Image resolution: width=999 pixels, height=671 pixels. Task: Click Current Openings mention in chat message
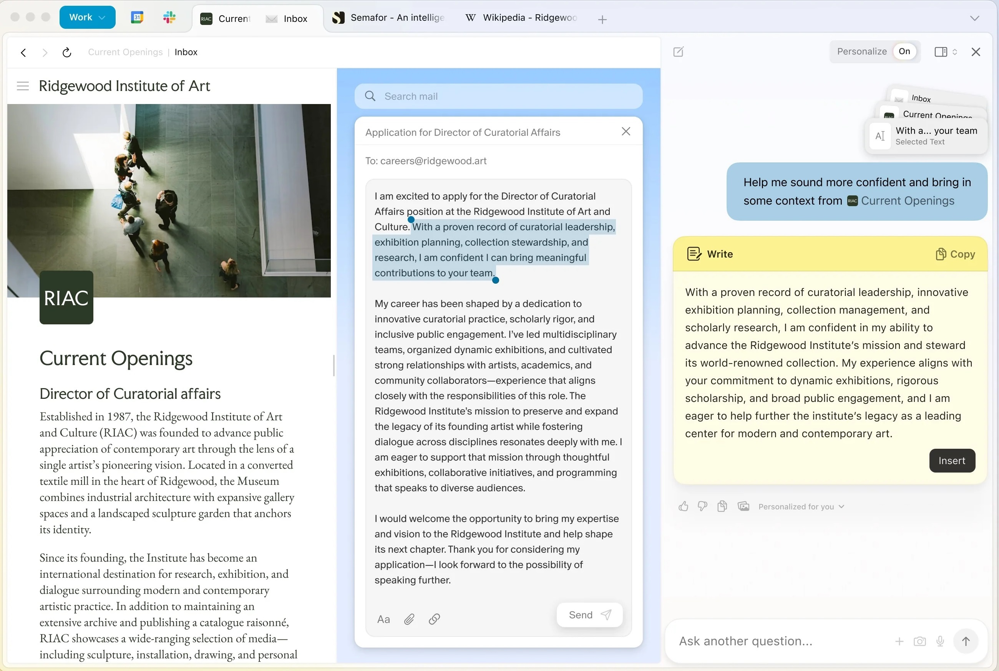[901, 201]
